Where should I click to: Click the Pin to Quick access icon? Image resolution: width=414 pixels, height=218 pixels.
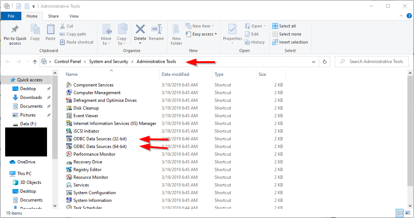15,29
